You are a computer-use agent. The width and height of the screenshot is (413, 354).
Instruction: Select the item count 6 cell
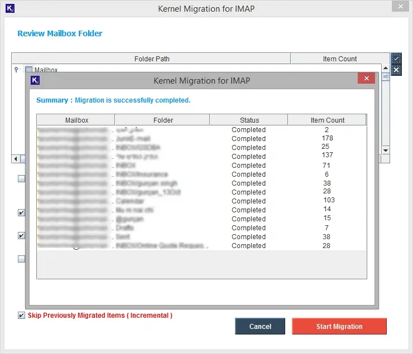(x=326, y=174)
